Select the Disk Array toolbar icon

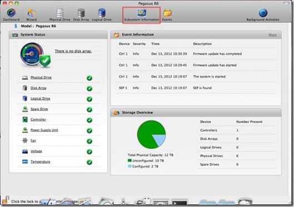click(81, 14)
